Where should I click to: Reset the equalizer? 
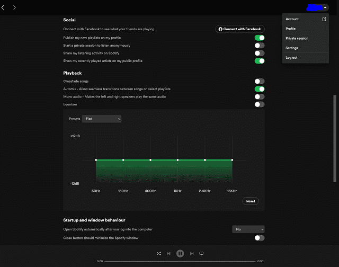point(251,201)
